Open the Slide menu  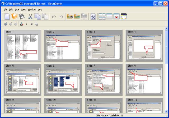pos(17,9)
